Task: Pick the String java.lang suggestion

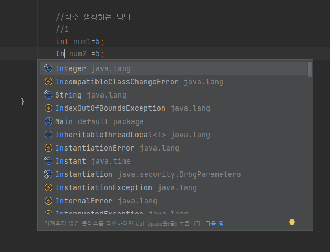Action: (x=174, y=95)
